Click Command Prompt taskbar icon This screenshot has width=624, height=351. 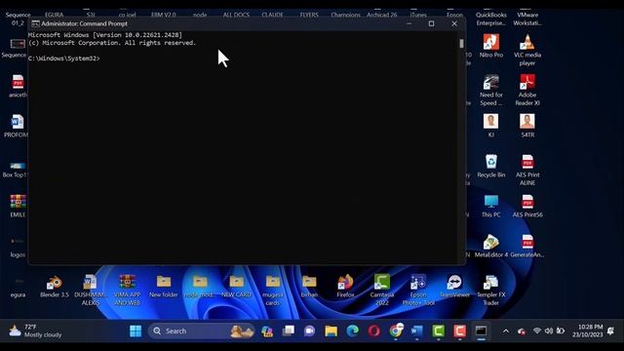[x=481, y=331]
